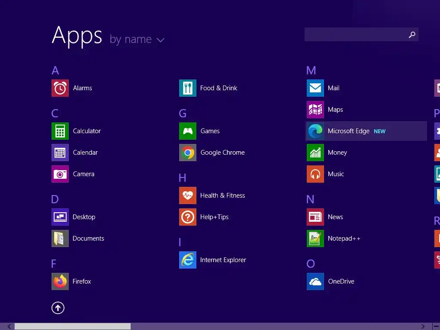Screen dimensions: 440x330
Task: Click the 'Firefox' label text
Action: (x=82, y=281)
